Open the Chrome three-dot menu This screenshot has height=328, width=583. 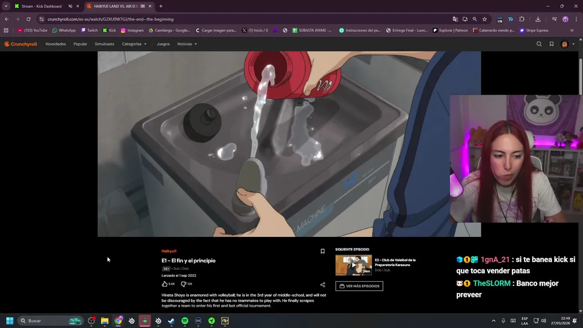577,19
